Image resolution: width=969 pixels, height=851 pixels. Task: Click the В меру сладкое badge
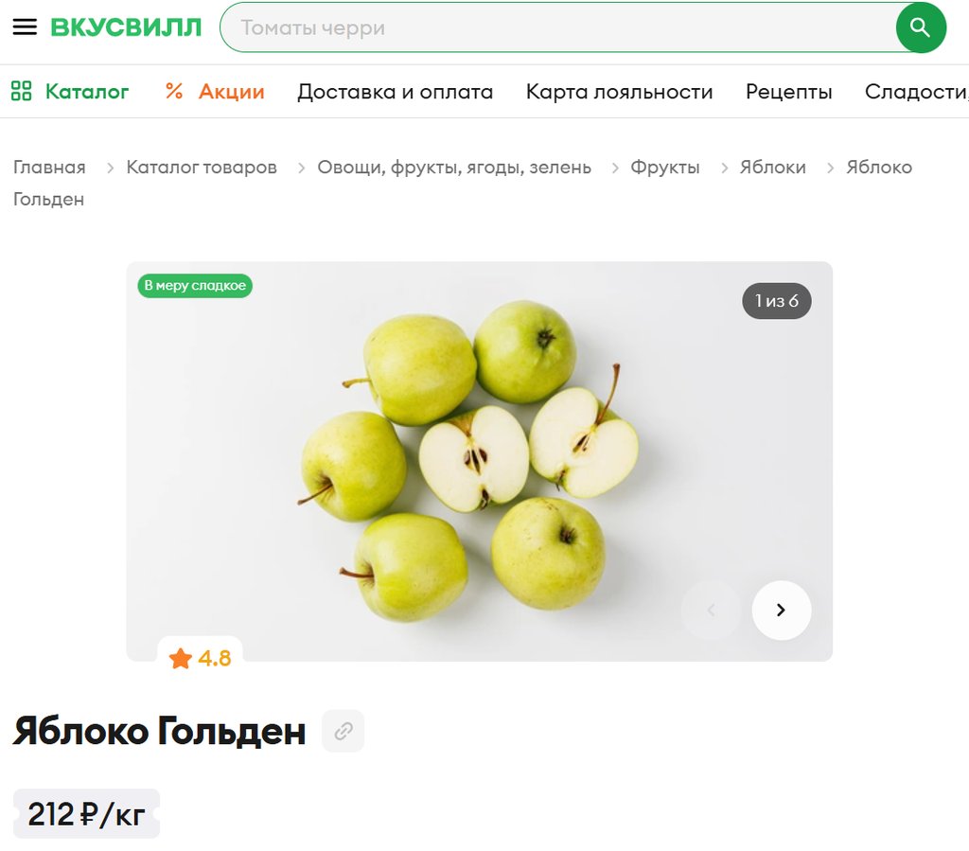tap(195, 286)
